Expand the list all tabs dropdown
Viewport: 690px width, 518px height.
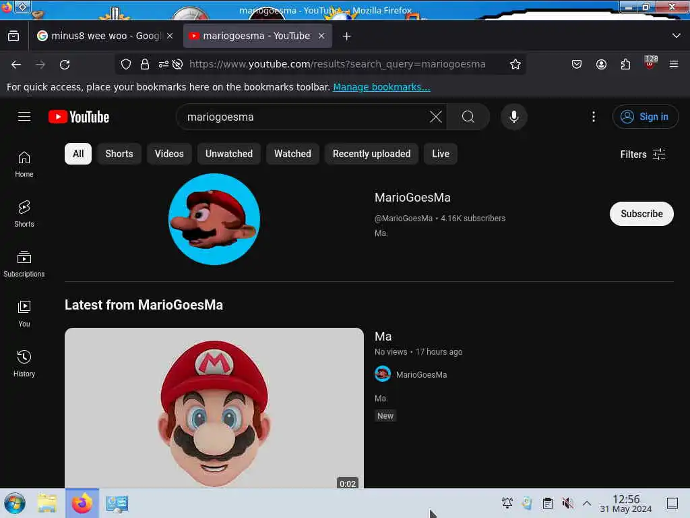677,36
